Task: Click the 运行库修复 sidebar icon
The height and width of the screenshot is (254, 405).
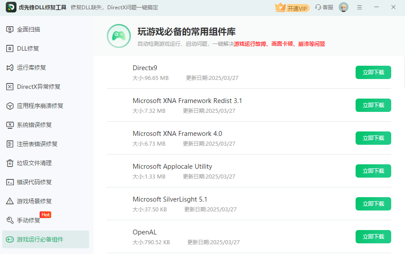Action: (x=9, y=67)
